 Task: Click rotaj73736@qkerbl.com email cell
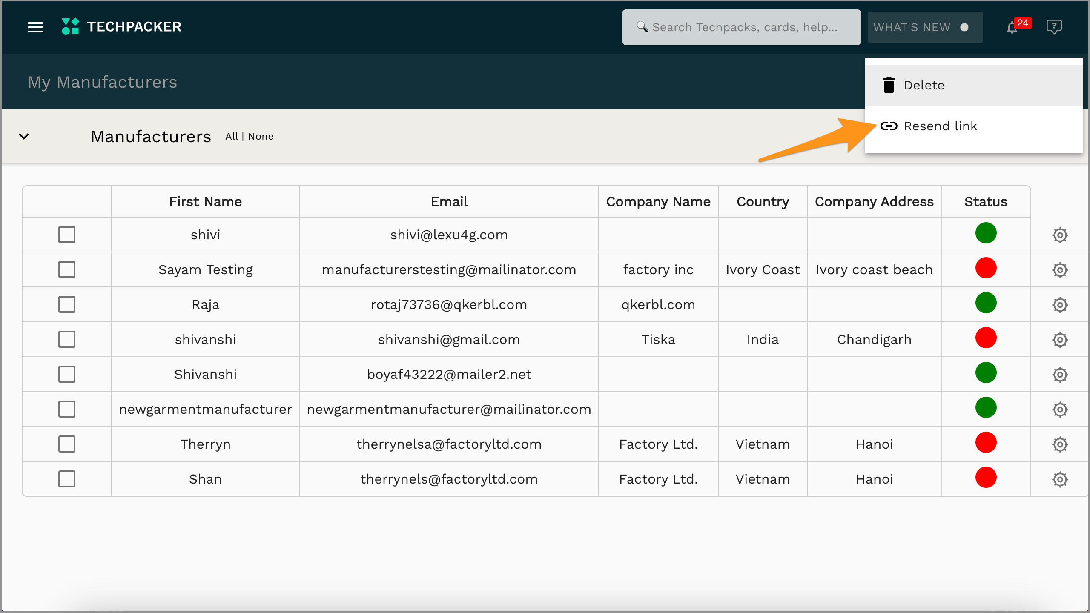click(x=449, y=304)
